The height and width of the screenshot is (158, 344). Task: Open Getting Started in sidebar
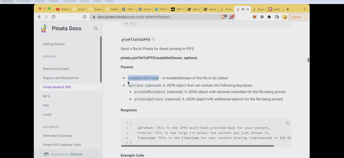[x=54, y=44]
